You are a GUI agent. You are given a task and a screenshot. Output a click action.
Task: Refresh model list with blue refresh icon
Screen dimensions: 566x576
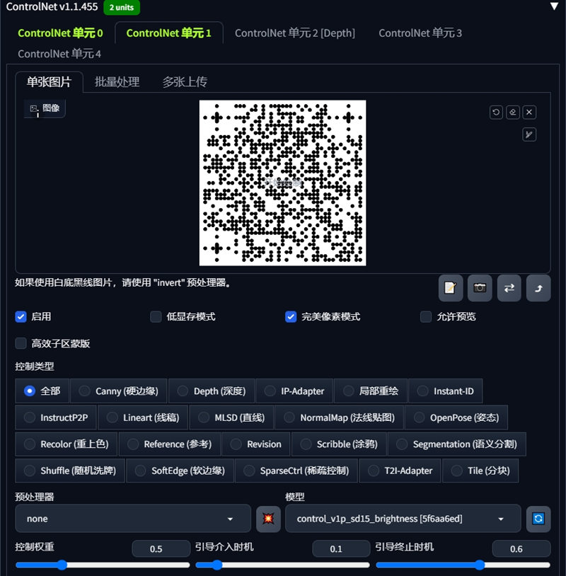[x=538, y=519]
